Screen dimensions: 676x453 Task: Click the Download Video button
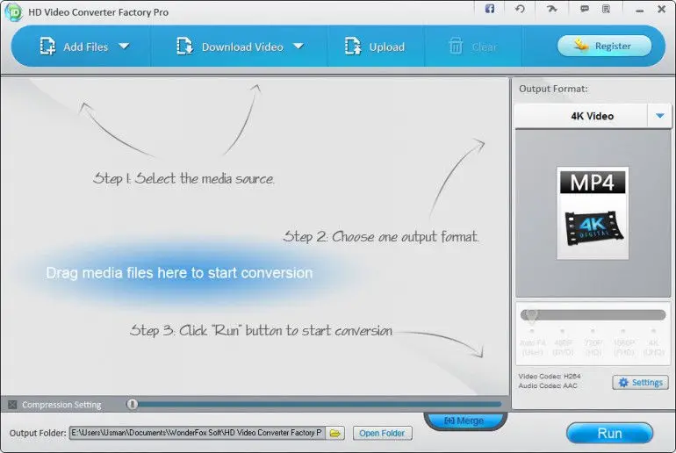(230, 47)
